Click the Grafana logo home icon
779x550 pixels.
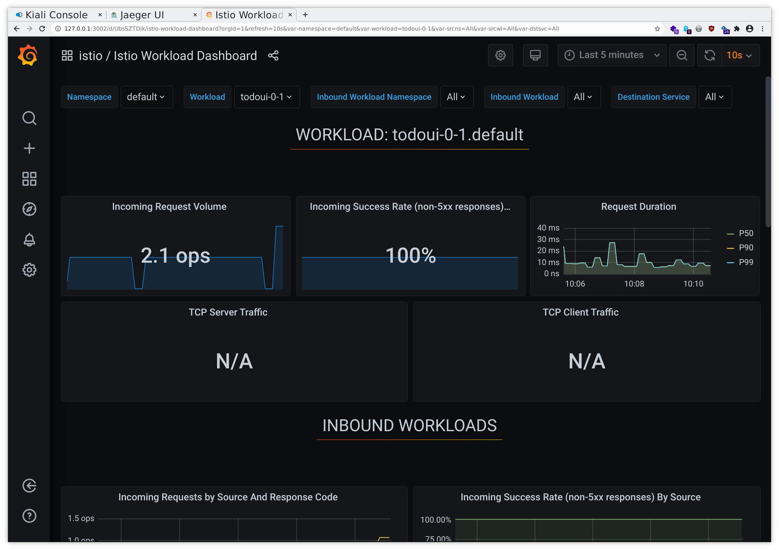(x=28, y=55)
